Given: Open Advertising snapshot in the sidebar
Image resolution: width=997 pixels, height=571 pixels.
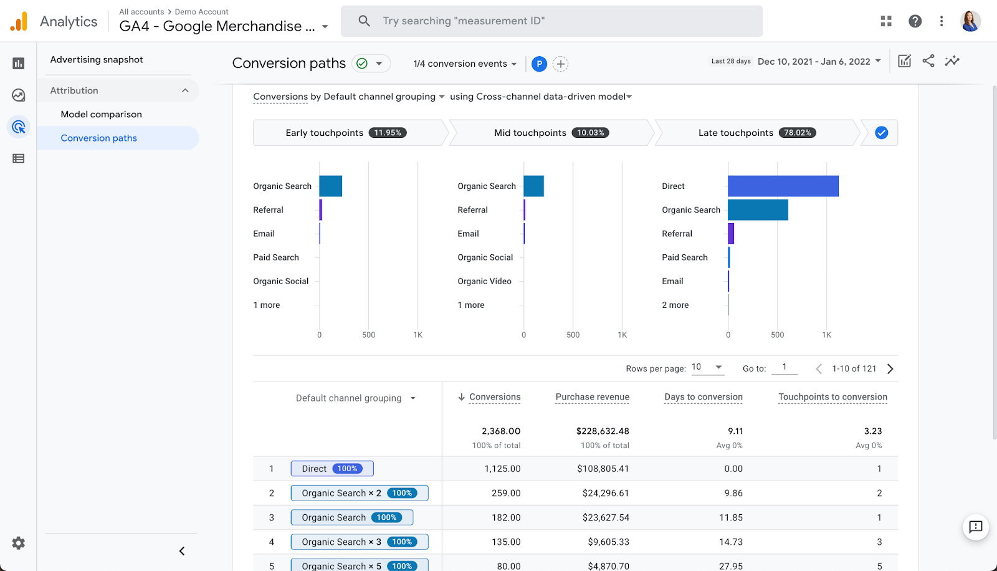Looking at the screenshot, I should [97, 59].
